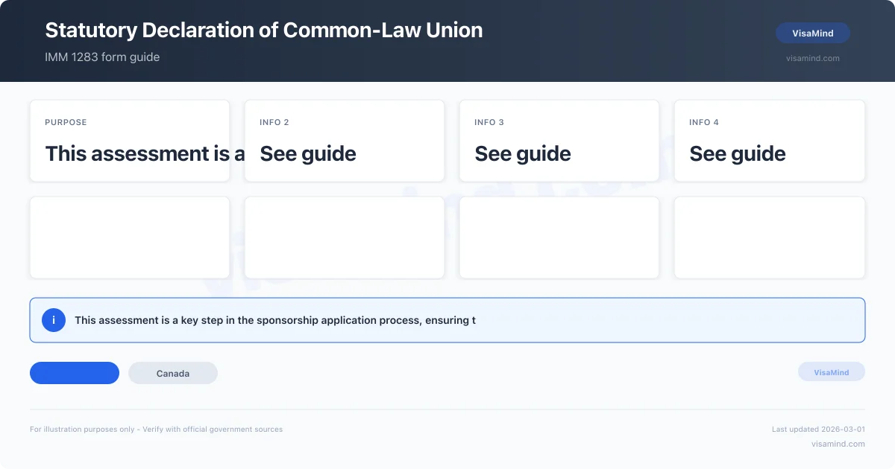This screenshot has width=895, height=469.
Task: Click the Last updated 2026-03-01 text
Action: (818, 429)
